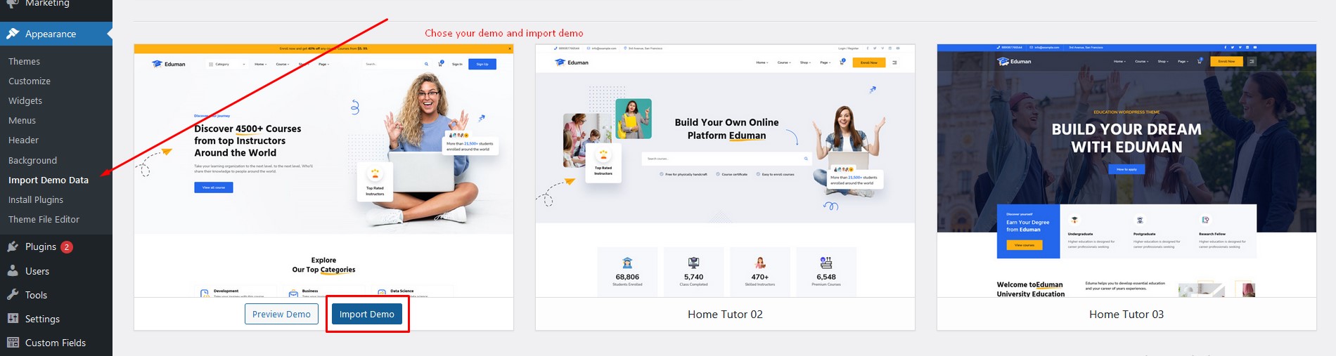The width and height of the screenshot is (1336, 356).
Task: Click the Custom Fields grid icon
Action: tap(13, 343)
